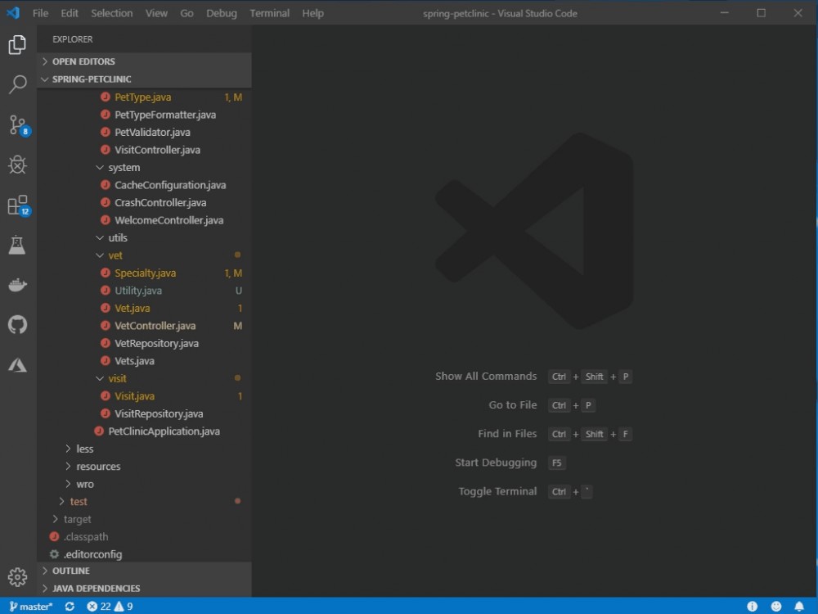Open the Terminal menu
The width and height of the screenshot is (818, 614).
269,13
